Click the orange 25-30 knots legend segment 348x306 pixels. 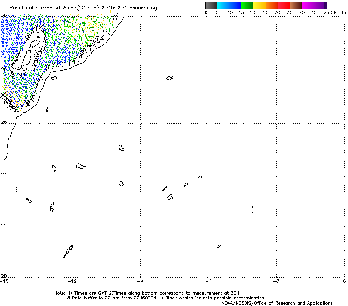point(272,6)
